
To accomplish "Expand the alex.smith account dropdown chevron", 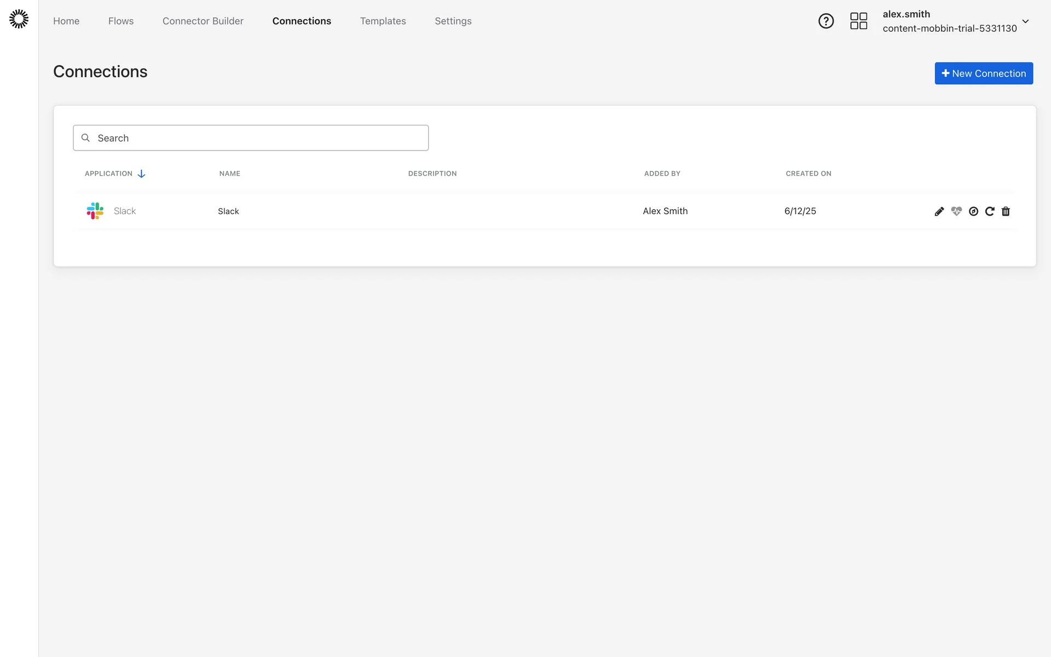I will 1025,21.
